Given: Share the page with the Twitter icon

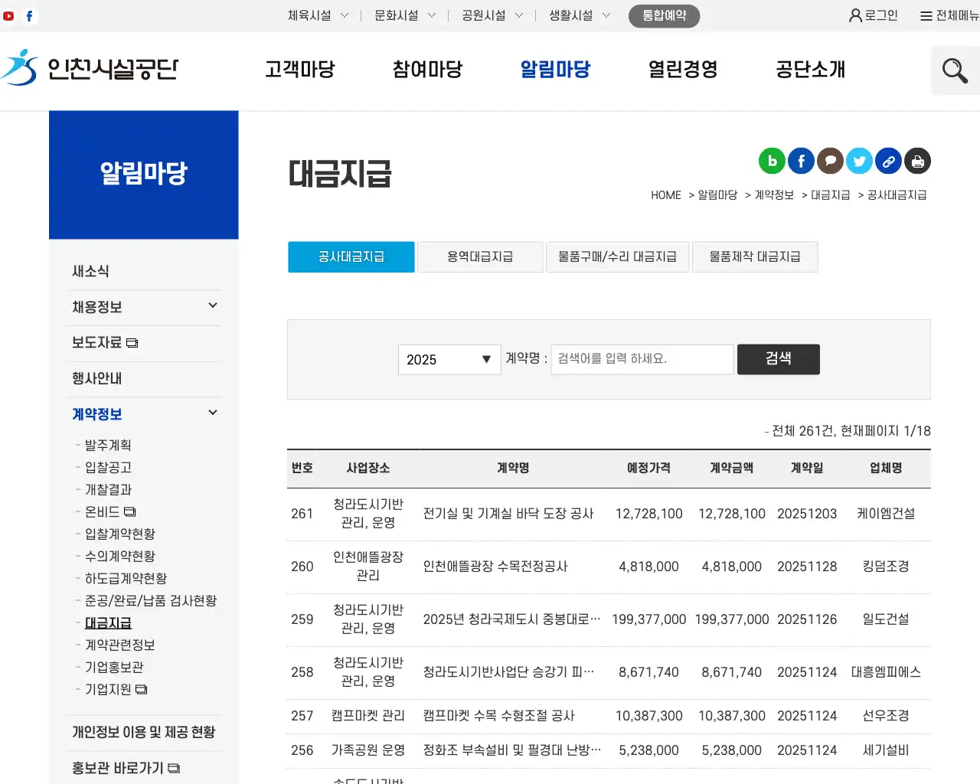Looking at the screenshot, I should (859, 161).
